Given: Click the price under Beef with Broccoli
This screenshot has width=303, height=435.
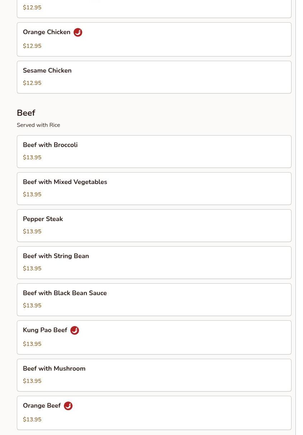Looking at the screenshot, I should tap(32, 157).
